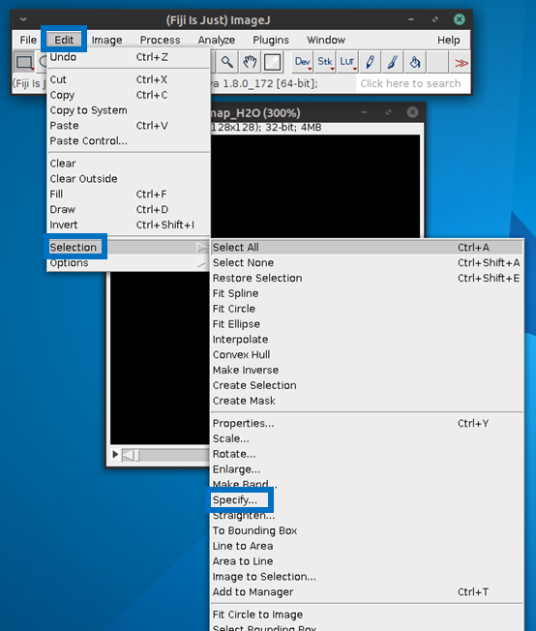This screenshot has width=536, height=631.
Task: Choose Add to Manager entry
Action: click(253, 592)
